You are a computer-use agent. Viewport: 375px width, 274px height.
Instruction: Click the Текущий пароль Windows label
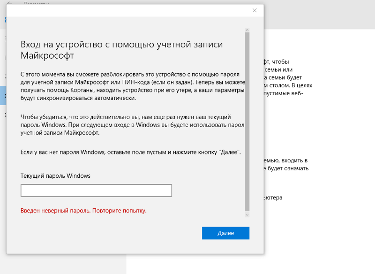[x=55, y=176]
